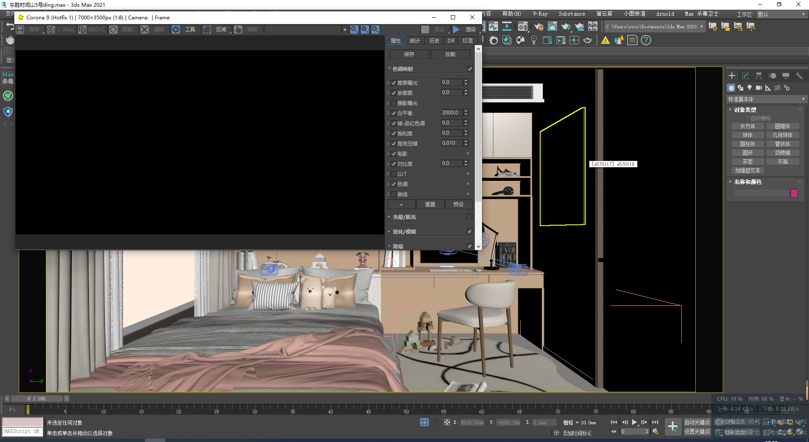The width and height of the screenshot is (809, 442).
Task: Switch to the 历史 history tab
Action: 434,41
